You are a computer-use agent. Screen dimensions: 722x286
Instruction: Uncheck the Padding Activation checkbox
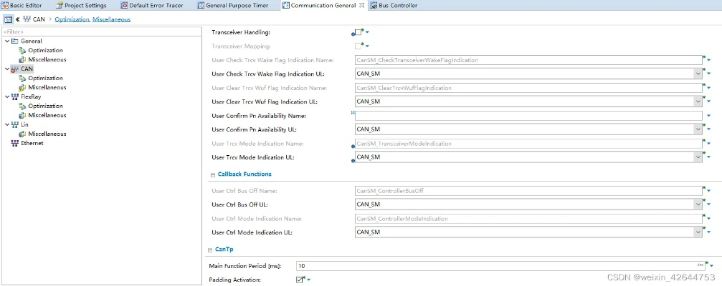pos(300,280)
